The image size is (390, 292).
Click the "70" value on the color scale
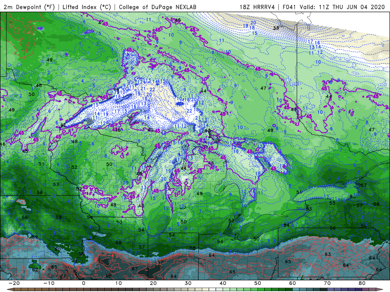pyautogui.click(x=327, y=283)
